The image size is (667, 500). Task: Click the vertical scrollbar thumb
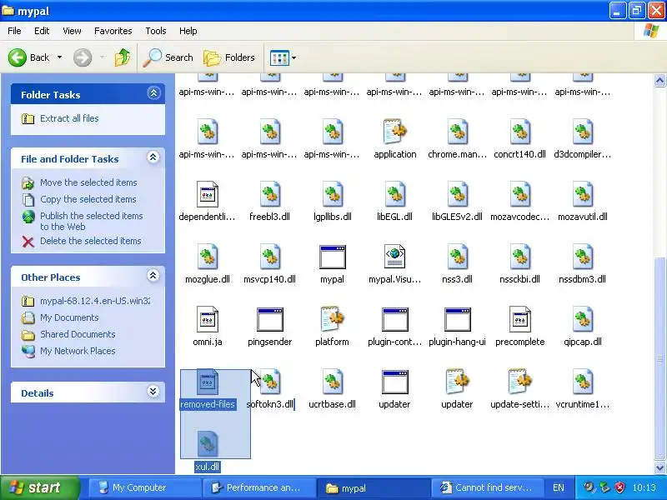point(659,360)
